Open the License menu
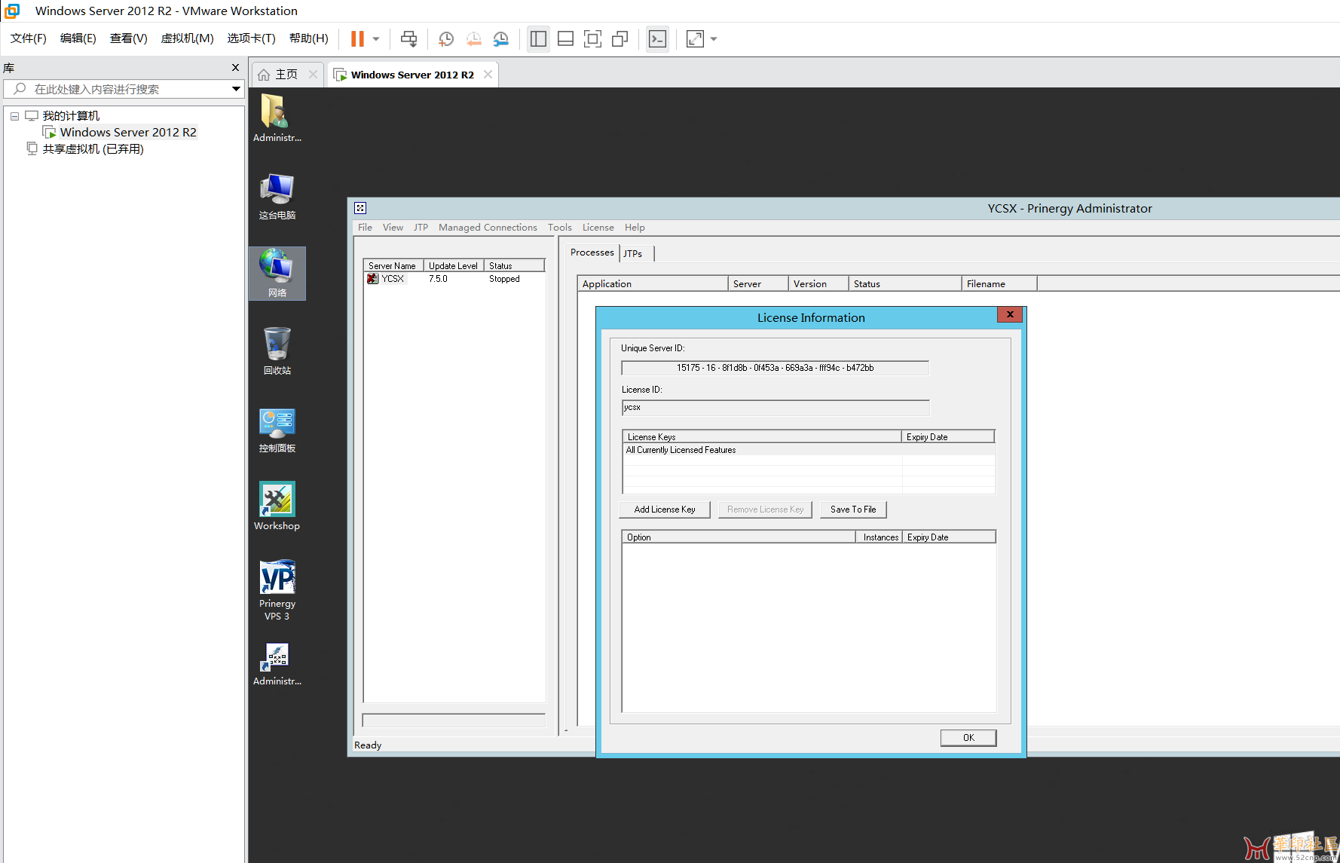 [598, 227]
